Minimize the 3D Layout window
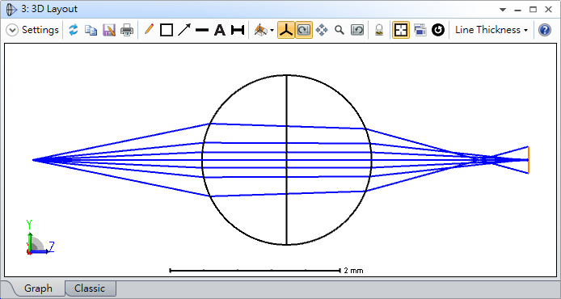 click(x=517, y=10)
